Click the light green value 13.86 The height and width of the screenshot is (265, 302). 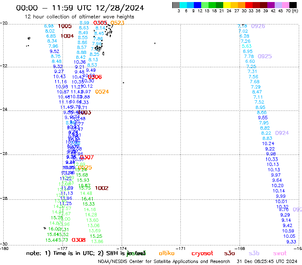(x=97, y=241)
